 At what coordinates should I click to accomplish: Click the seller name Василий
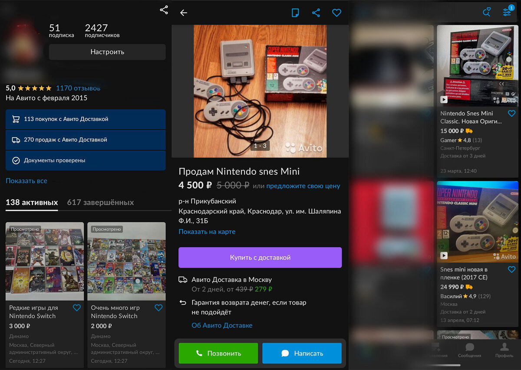pyautogui.click(x=451, y=296)
